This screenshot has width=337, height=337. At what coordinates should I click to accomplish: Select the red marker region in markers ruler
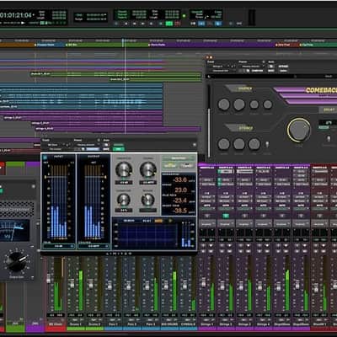pos(287,45)
